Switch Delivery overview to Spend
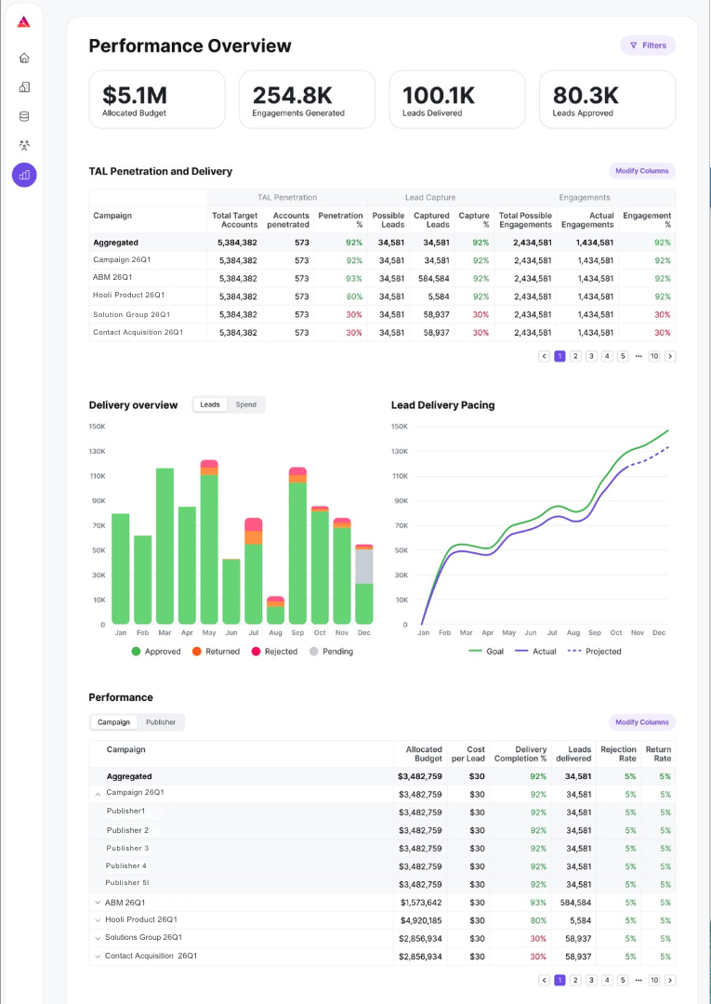This screenshot has width=711, height=1004. point(245,404)
